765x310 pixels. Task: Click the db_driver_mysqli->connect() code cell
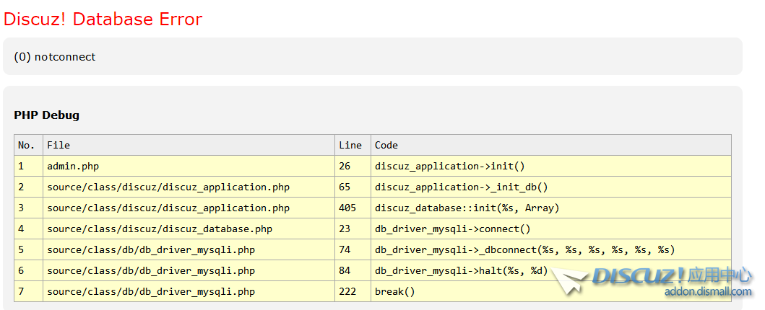click(x=452, y=229)
